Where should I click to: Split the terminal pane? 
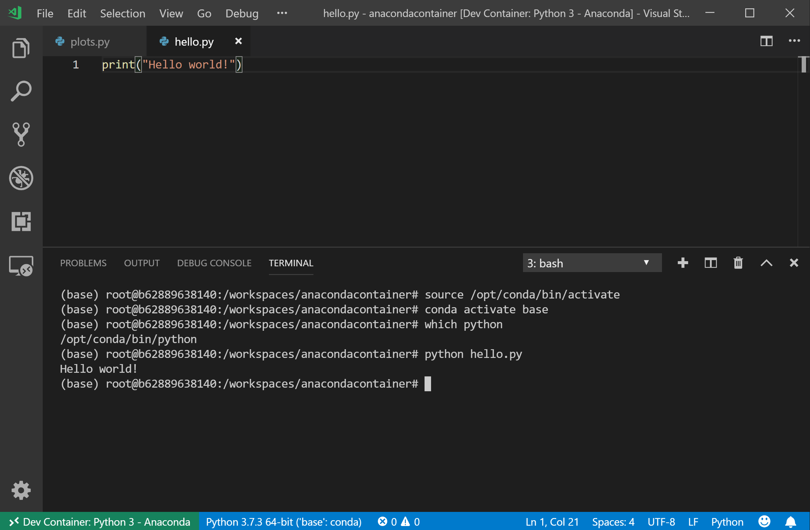pos(710,263)
